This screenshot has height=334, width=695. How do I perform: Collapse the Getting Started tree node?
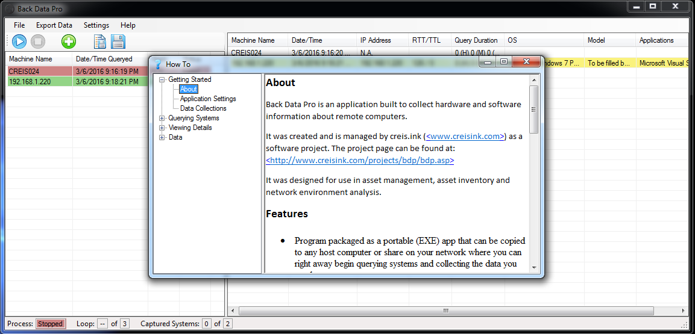(162, 79)
